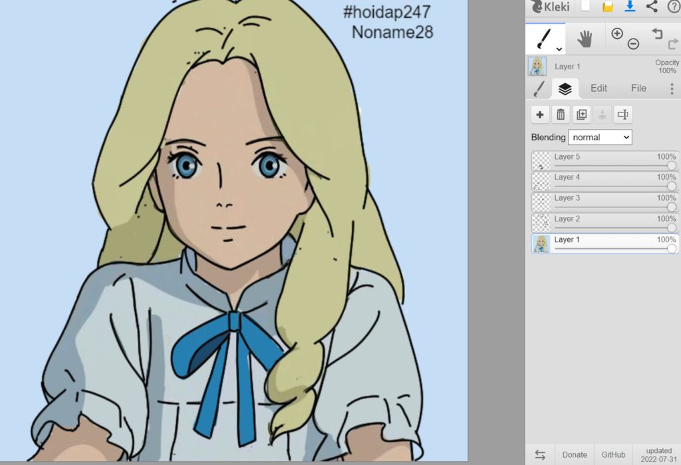681x465 pixels.
Task: Open the GitHub link
Action: point(613,454)
